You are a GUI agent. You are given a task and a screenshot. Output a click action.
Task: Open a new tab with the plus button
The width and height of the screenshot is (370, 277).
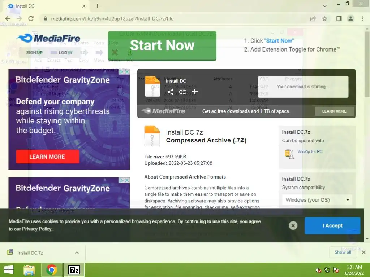(x=98, y=6)
